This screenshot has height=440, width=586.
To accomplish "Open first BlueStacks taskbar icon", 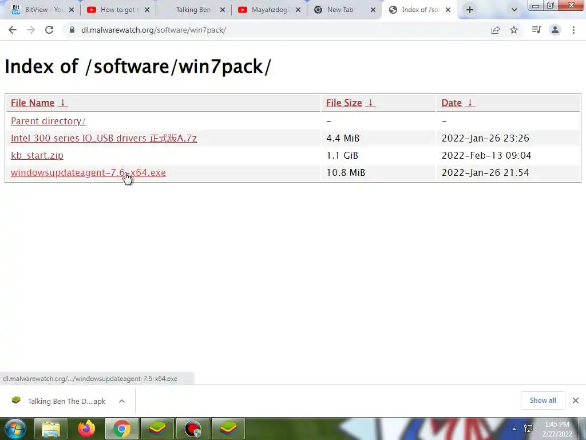I will tap(157, 429).
